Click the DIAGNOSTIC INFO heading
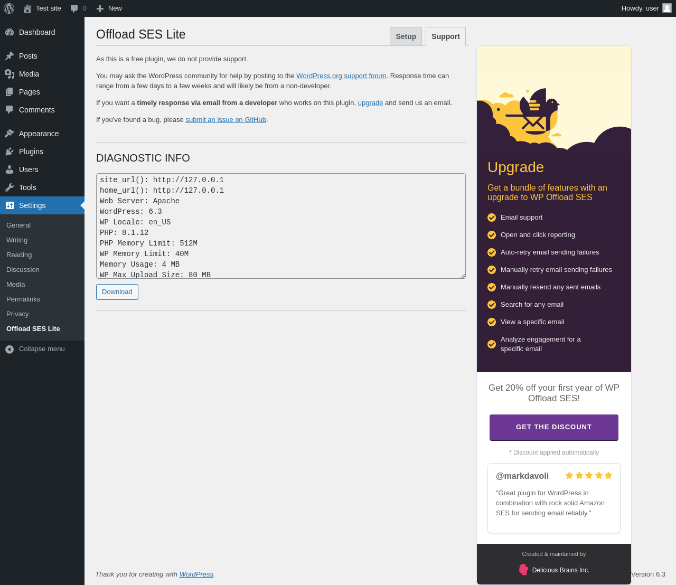This screenshot has height=585, width=676. tap(143, 158)
